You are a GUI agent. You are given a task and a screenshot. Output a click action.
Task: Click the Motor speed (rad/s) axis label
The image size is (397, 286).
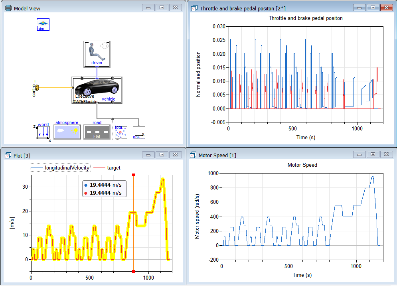click(x=197, y=217)
